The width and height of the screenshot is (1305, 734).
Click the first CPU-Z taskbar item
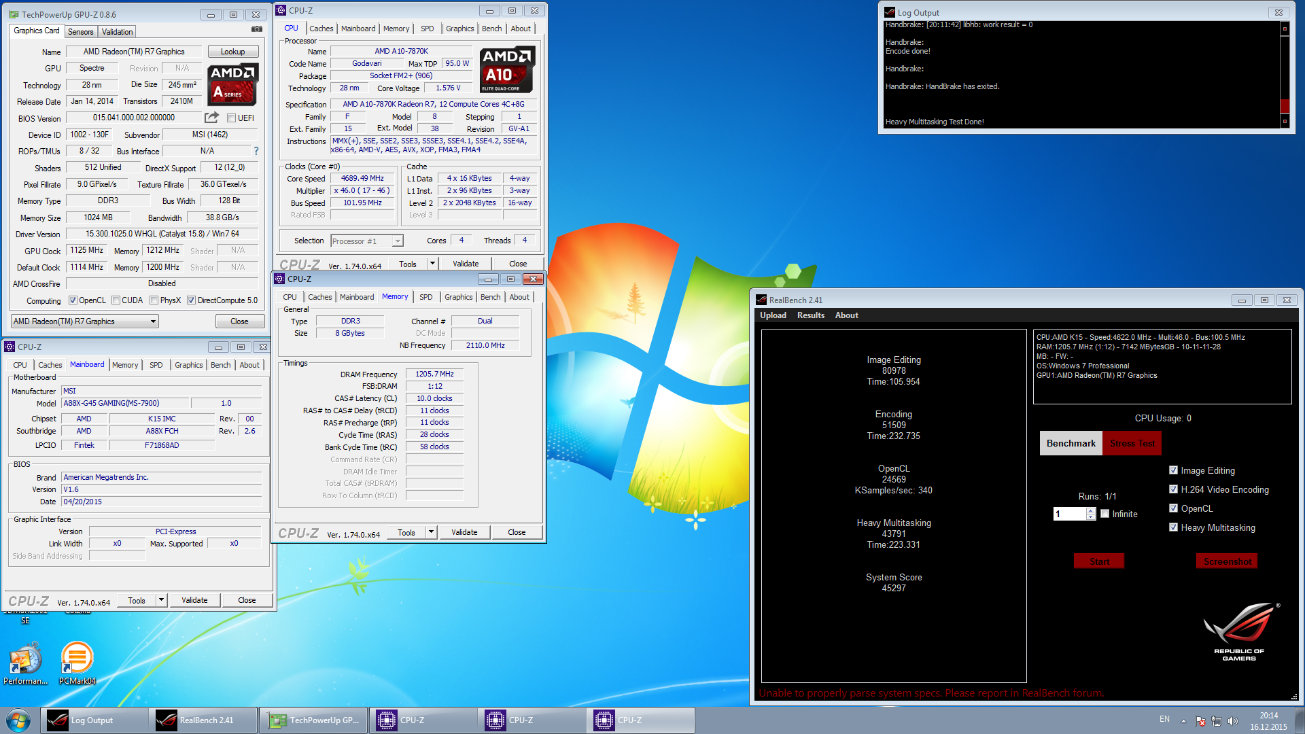pyautogui.click(x=423, y=720)
